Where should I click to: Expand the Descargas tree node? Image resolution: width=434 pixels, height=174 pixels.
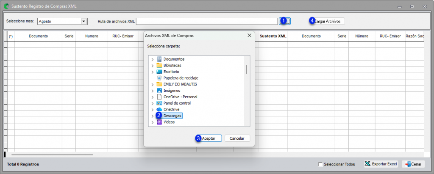152,116
